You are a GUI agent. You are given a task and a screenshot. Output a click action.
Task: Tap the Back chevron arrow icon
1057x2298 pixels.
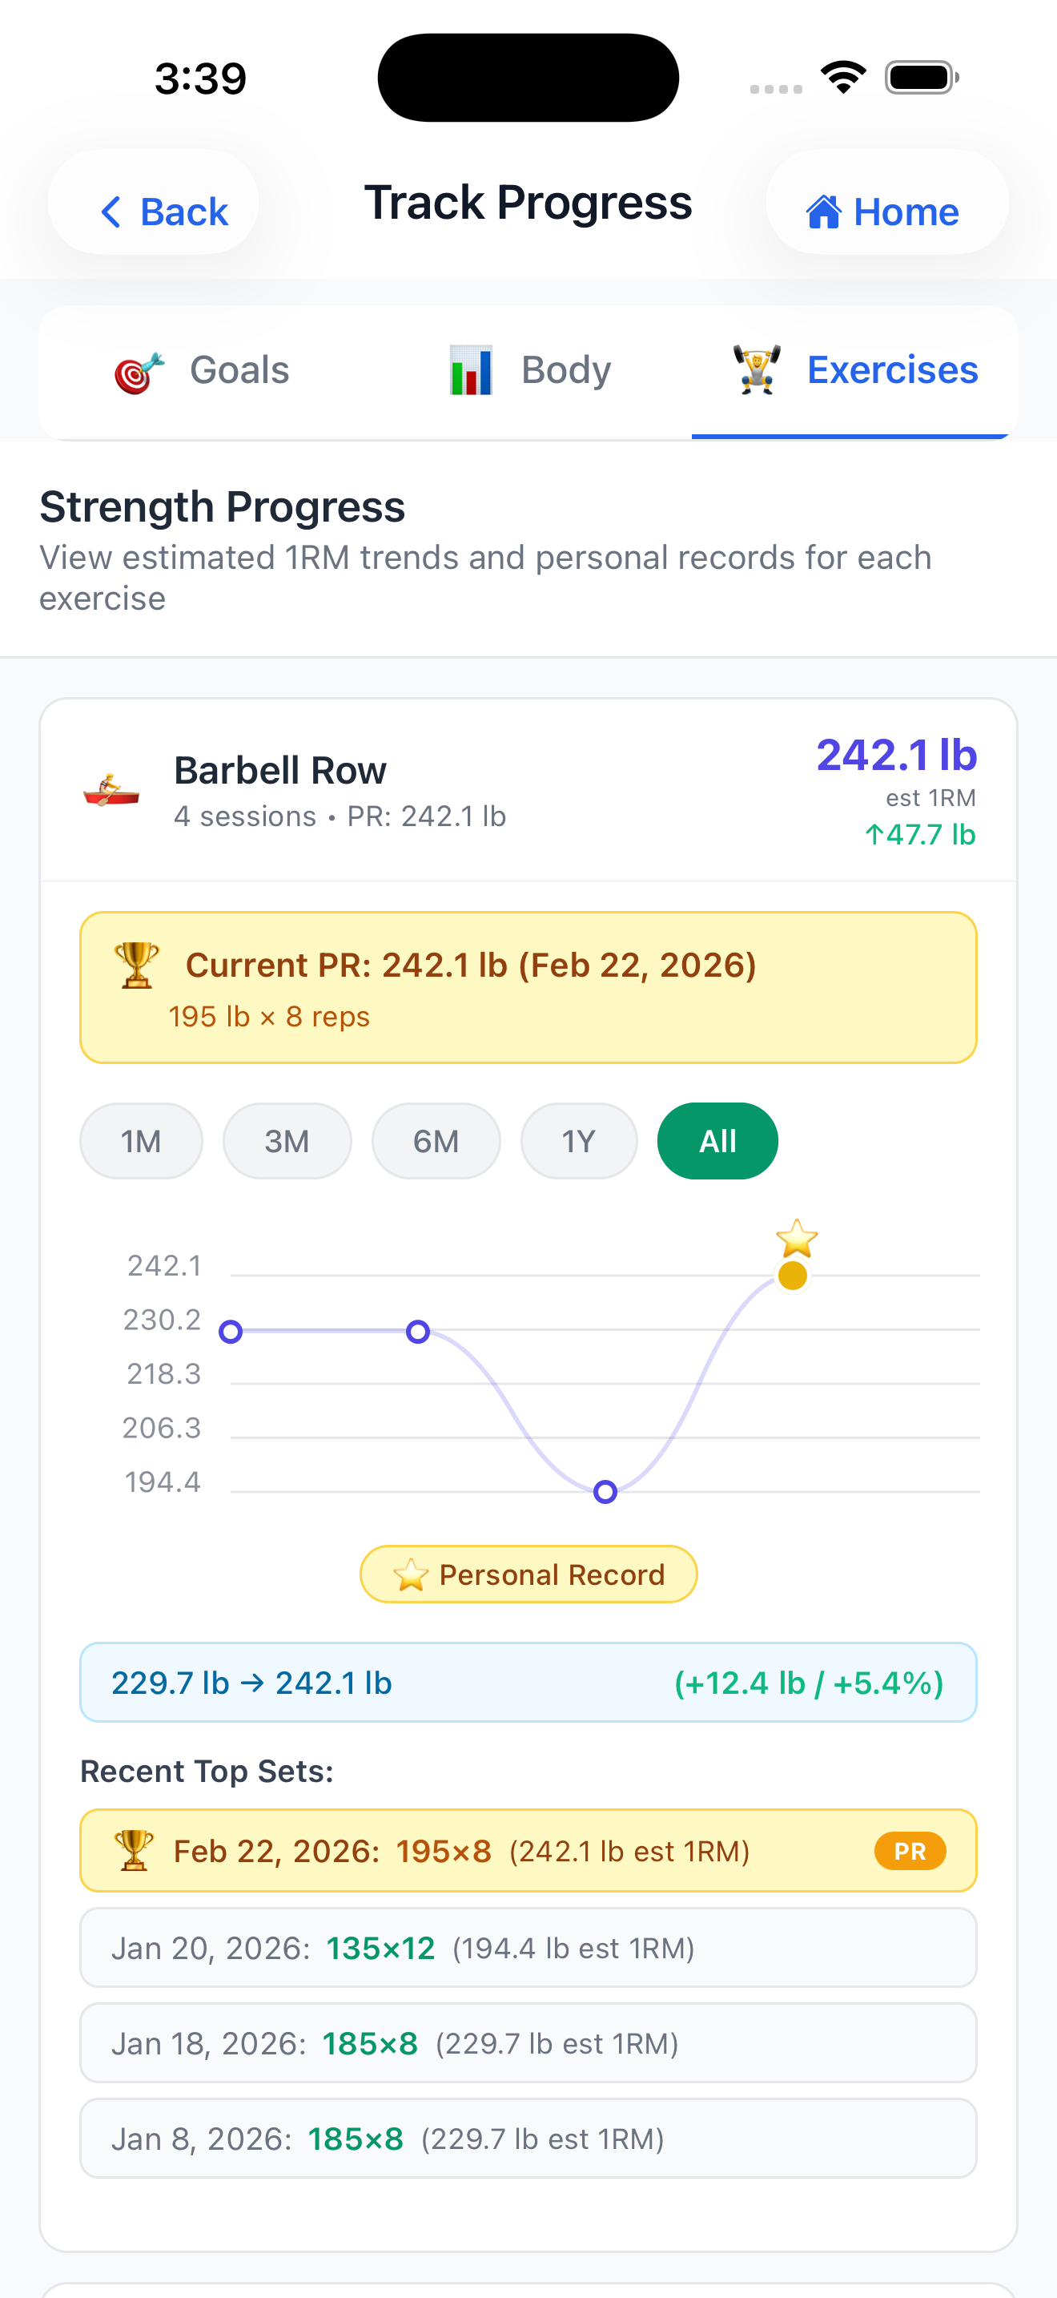coord(111,212)
